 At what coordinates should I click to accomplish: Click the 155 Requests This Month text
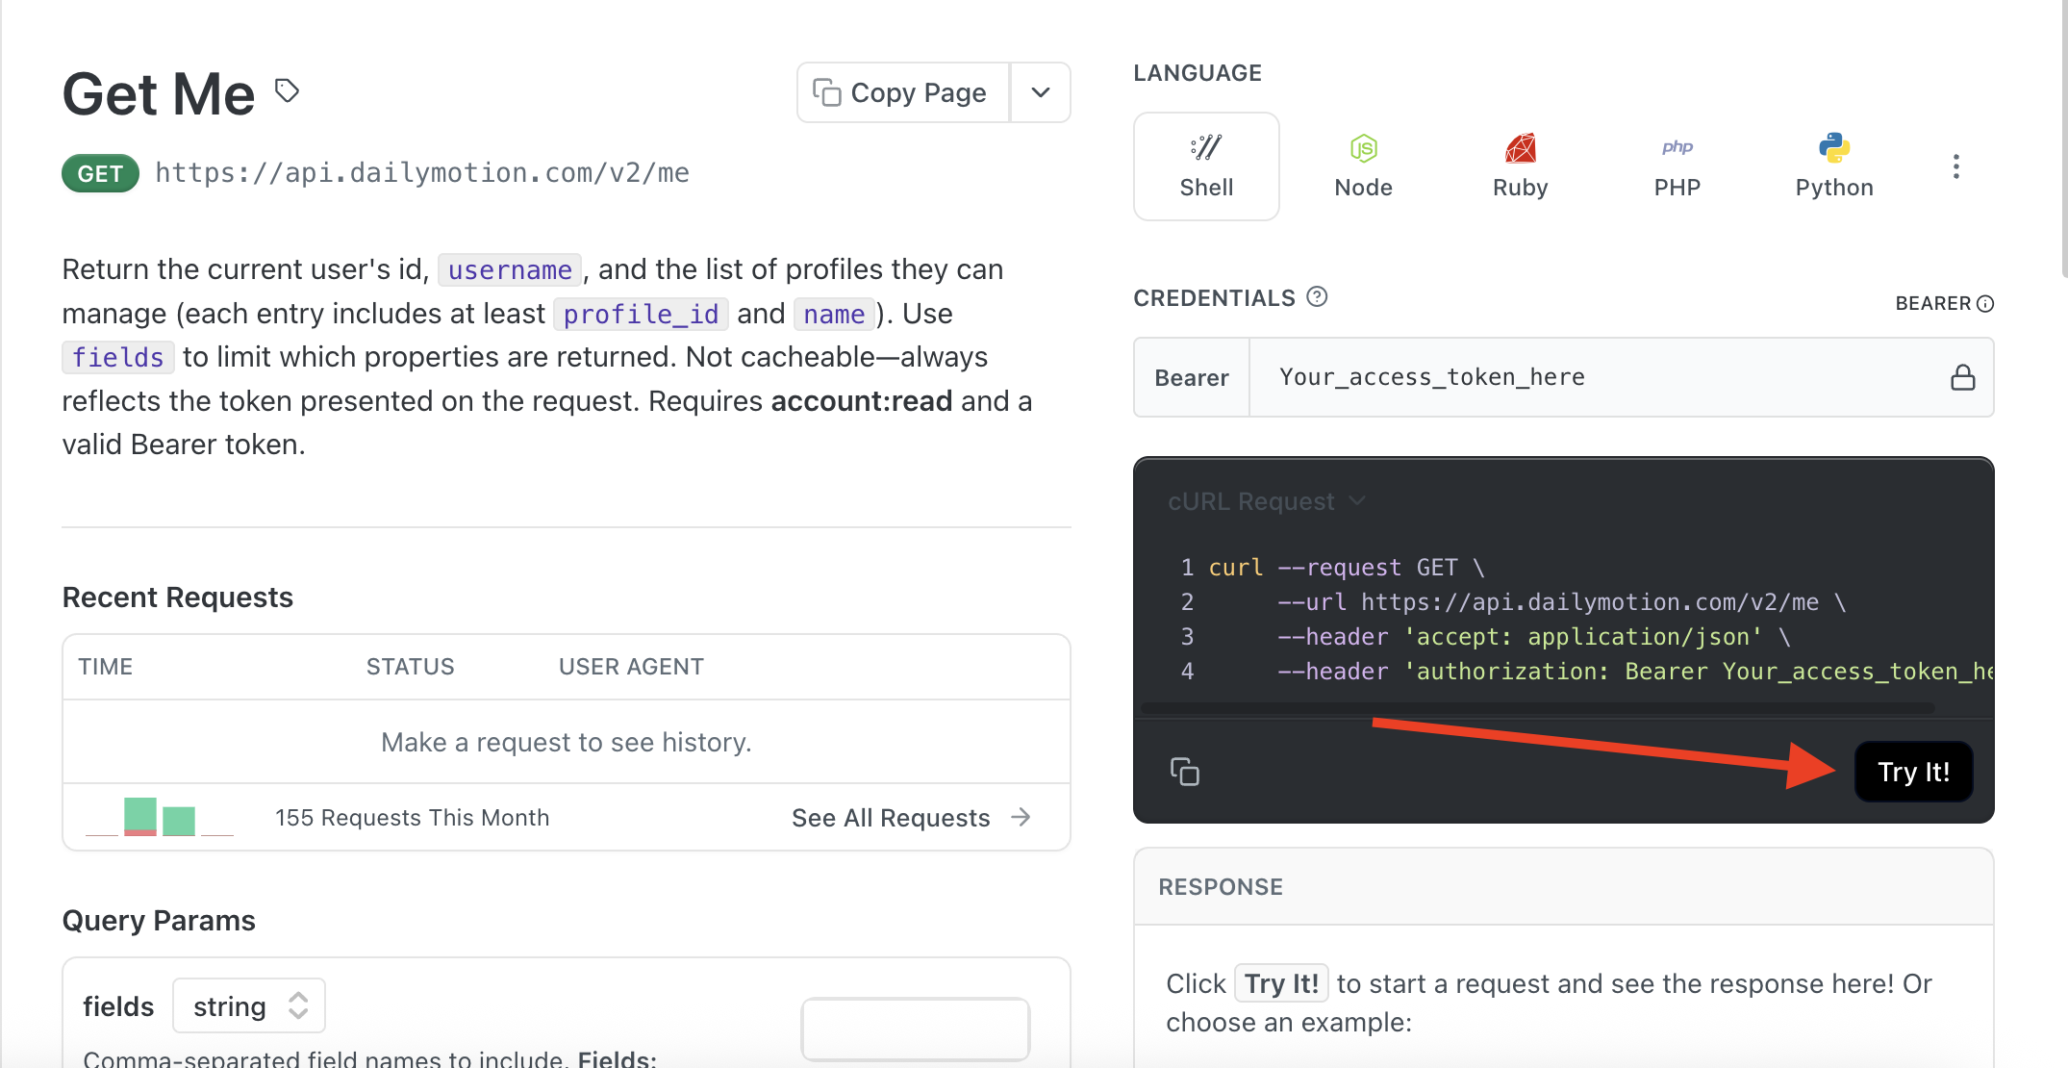pyautogui.click(x=412, y=818)
